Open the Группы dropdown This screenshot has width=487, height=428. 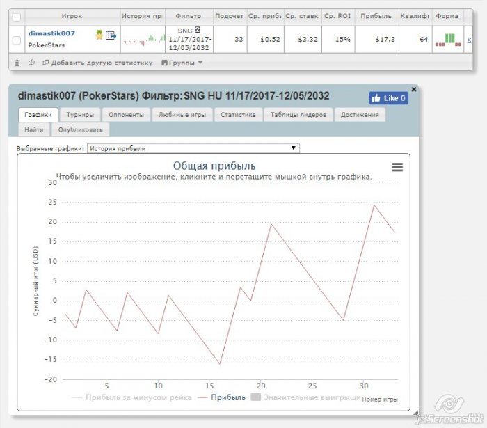point(182,63)
